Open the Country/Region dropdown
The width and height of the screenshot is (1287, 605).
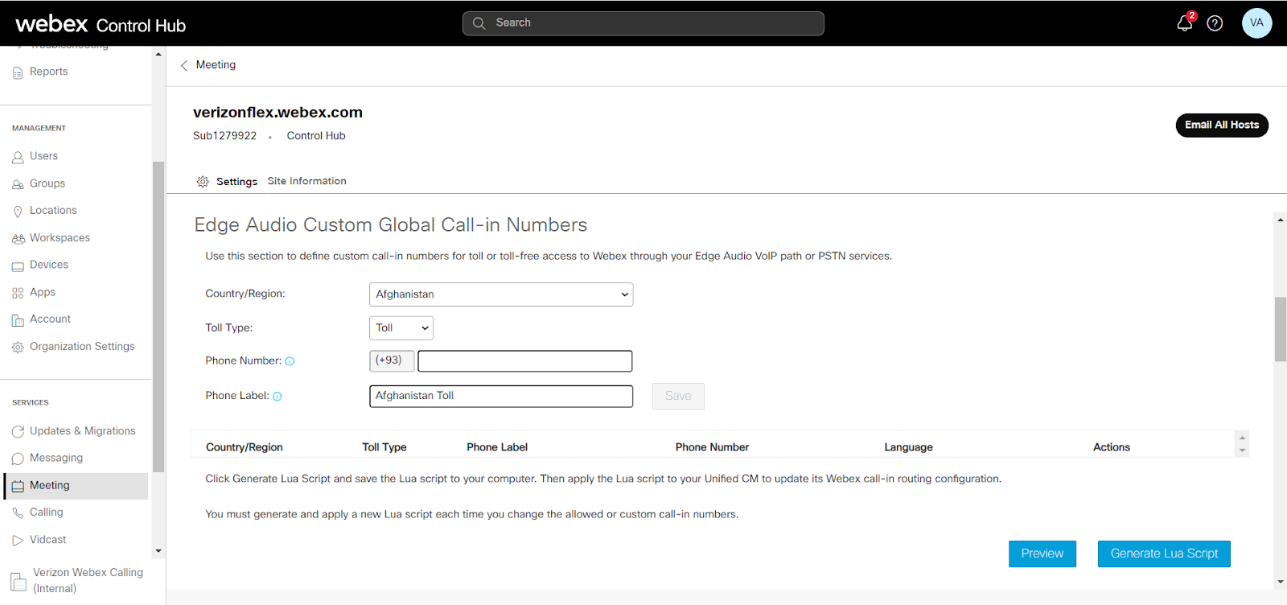point(501,294)
